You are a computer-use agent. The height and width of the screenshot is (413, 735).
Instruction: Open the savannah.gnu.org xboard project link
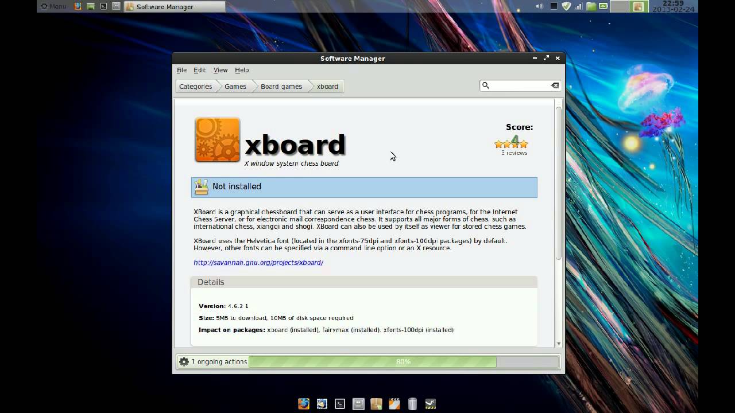point(258,263)
